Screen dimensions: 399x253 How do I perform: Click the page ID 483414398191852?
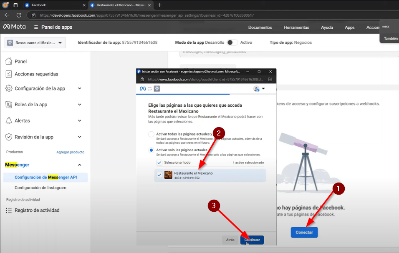coord(187,178)
